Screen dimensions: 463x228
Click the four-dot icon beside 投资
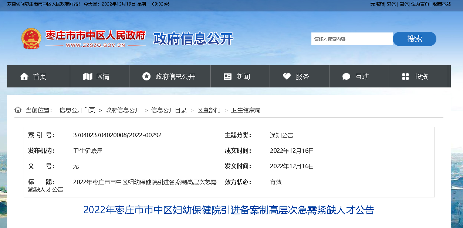(405, 76)
